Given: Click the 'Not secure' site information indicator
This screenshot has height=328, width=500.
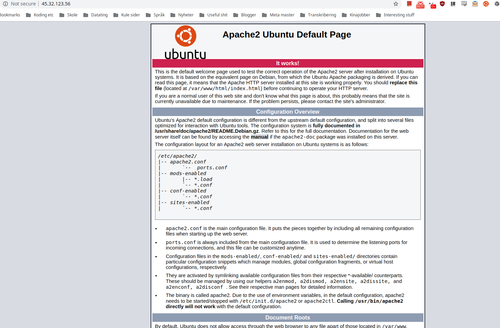Looking at the screenshot, I should point(19,4).
